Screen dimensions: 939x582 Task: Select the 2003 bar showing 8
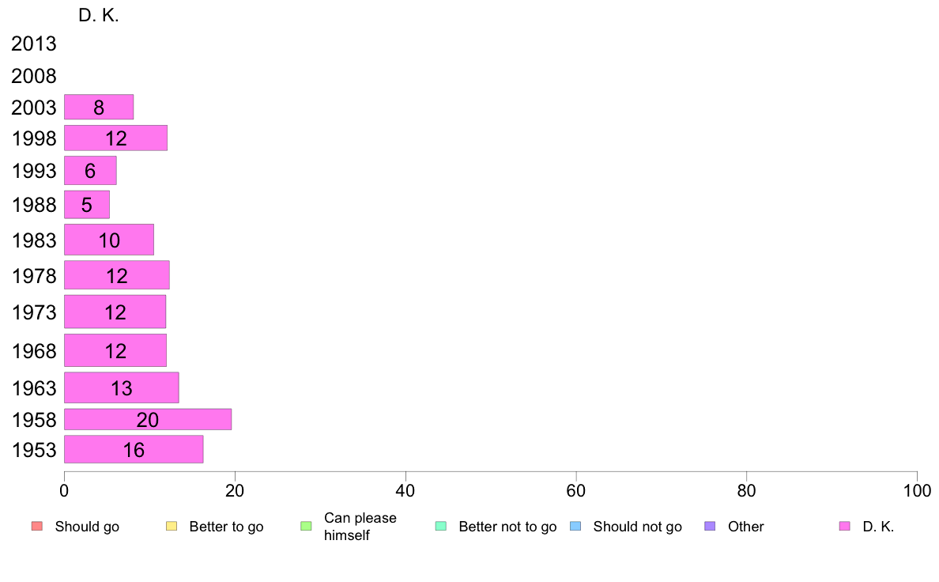pos(99,108)
